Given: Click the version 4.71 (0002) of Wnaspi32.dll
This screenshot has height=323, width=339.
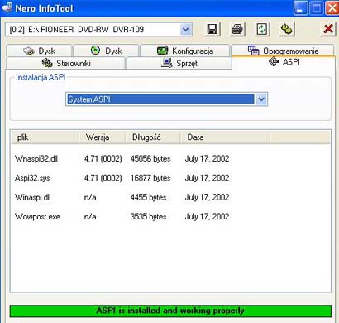Looking at the screenshot, I should coord(103,159).
